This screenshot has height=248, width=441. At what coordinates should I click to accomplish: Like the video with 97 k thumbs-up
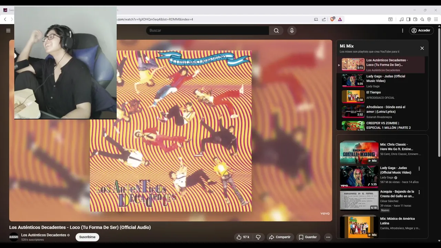click(243, 237)
